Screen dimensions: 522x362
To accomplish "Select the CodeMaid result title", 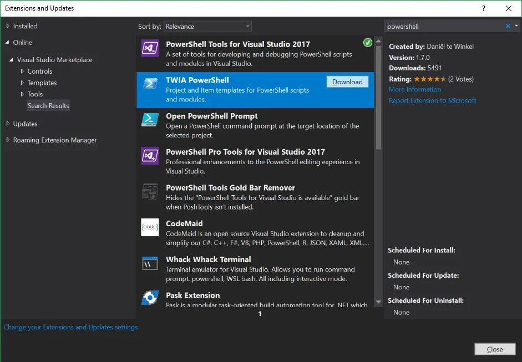I will 184,223.
